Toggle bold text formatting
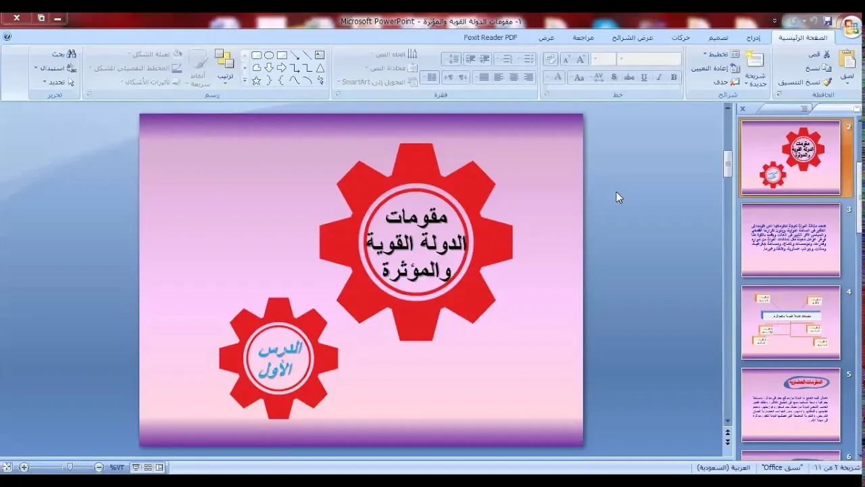This screenshot has width=865, height=487. click(x=674, y=78)
